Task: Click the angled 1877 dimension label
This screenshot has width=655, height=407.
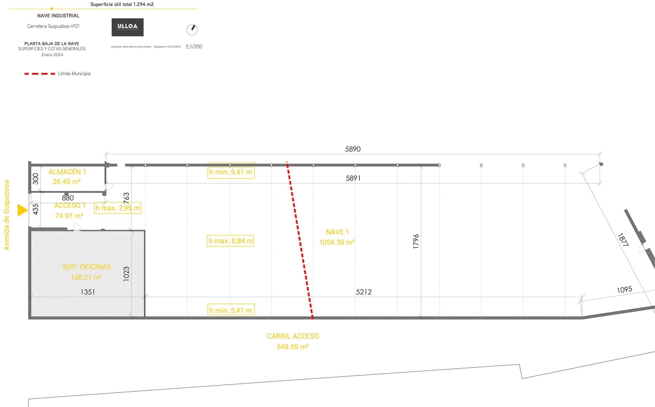Action: (x=623, y=241)
